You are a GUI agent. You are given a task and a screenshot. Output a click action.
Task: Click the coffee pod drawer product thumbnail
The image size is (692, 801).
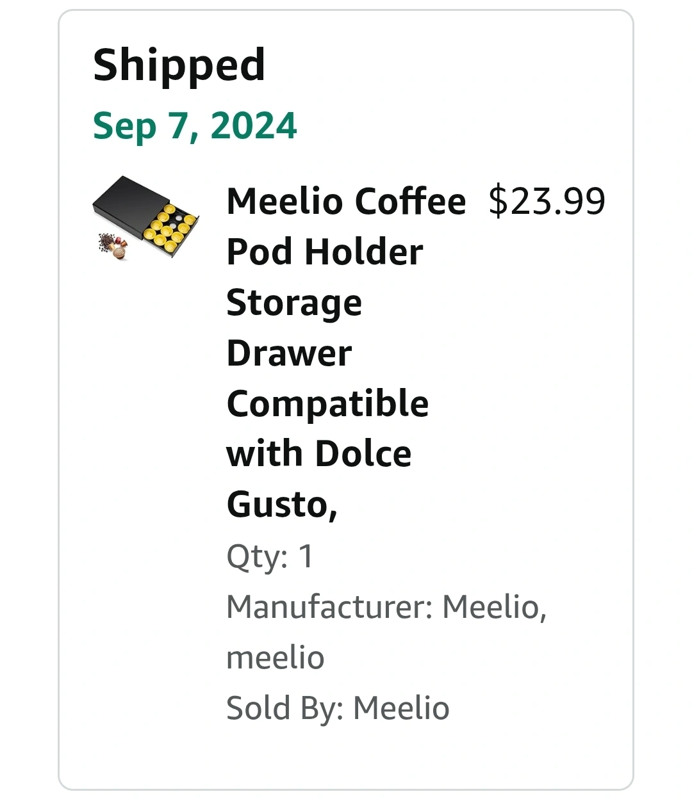coord(145,218)
